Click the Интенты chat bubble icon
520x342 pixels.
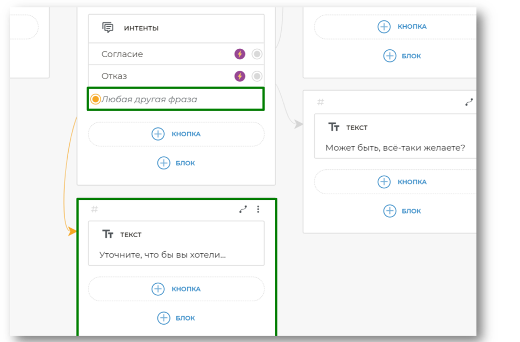pyautogui.click(x=108, y=28)
